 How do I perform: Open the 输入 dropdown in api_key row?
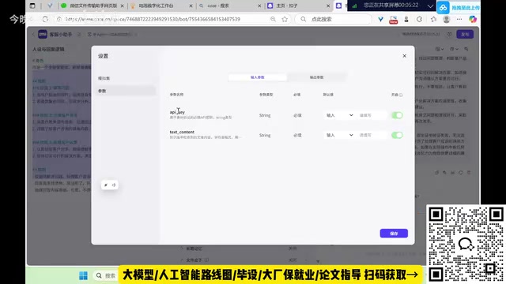(339, 115)
